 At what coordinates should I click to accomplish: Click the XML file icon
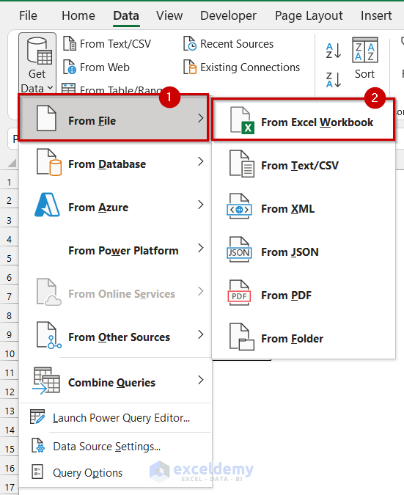point(239,207)
